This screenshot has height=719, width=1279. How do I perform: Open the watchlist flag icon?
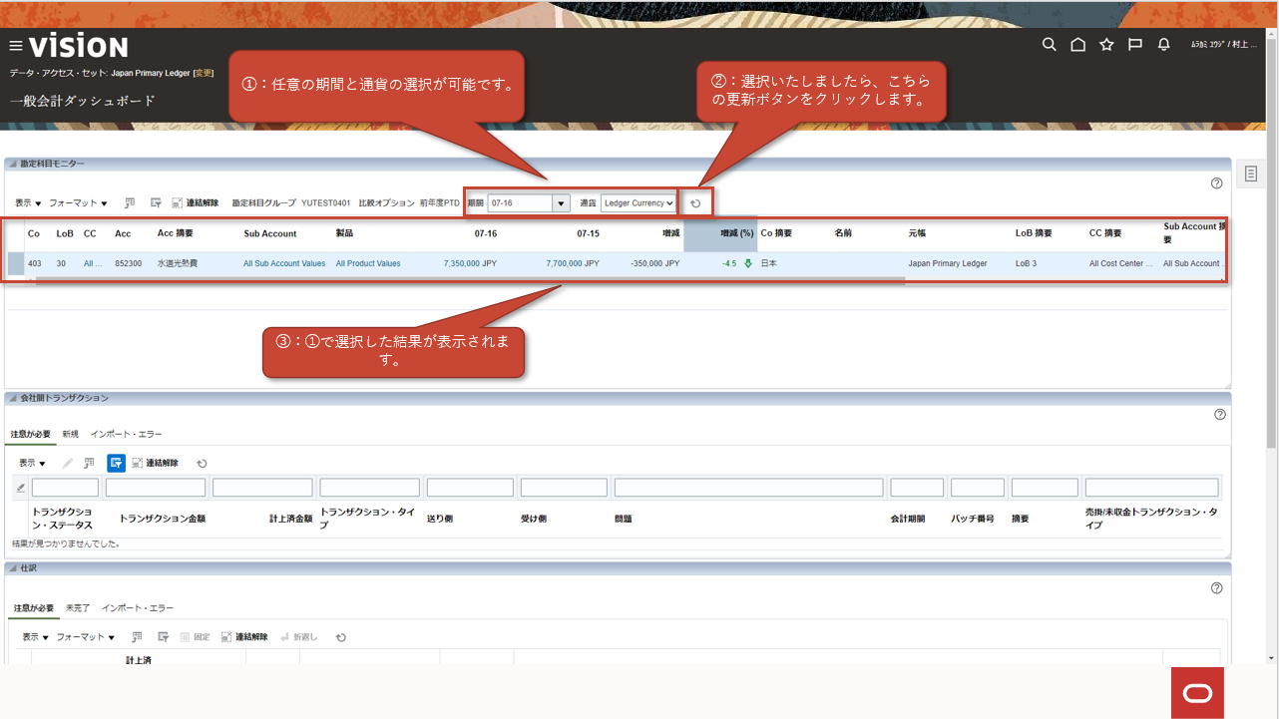(1134, 45)
